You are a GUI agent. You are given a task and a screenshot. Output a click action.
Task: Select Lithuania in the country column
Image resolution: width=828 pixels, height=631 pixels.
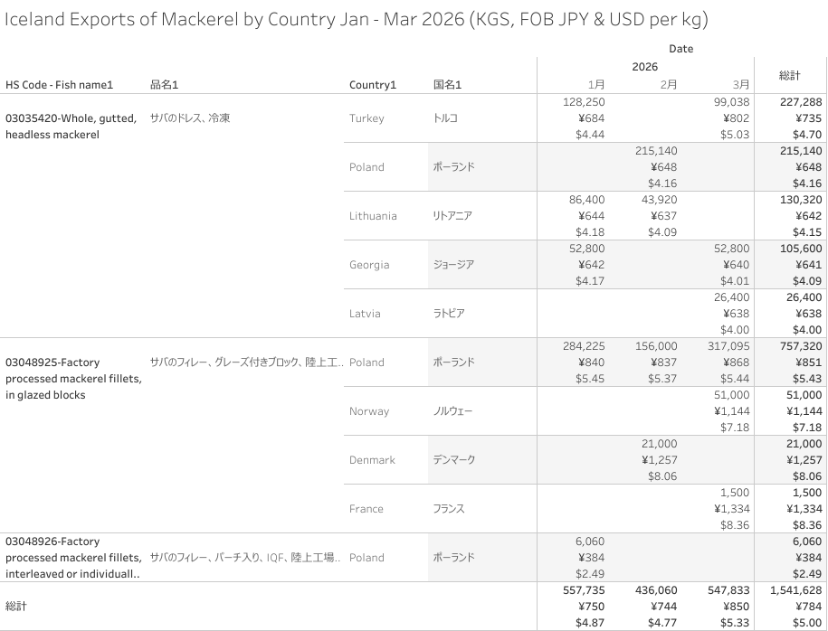point(373,216)
